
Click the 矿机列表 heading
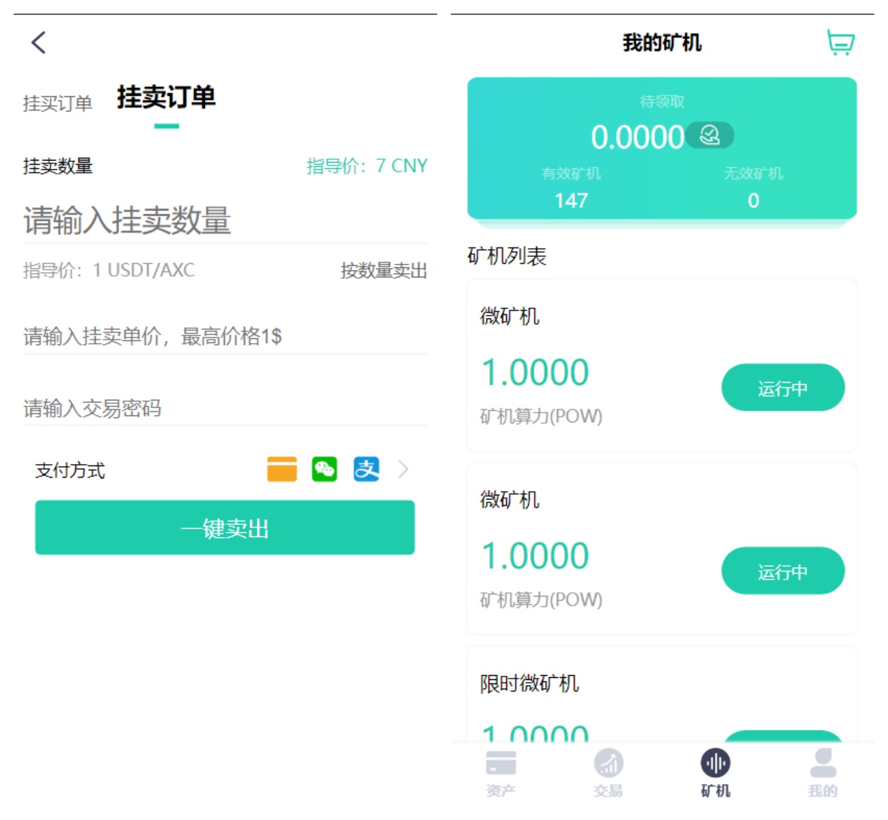[x=507, y=256]
